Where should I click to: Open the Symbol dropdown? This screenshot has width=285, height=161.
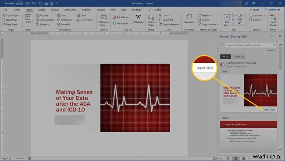(256, 20)
